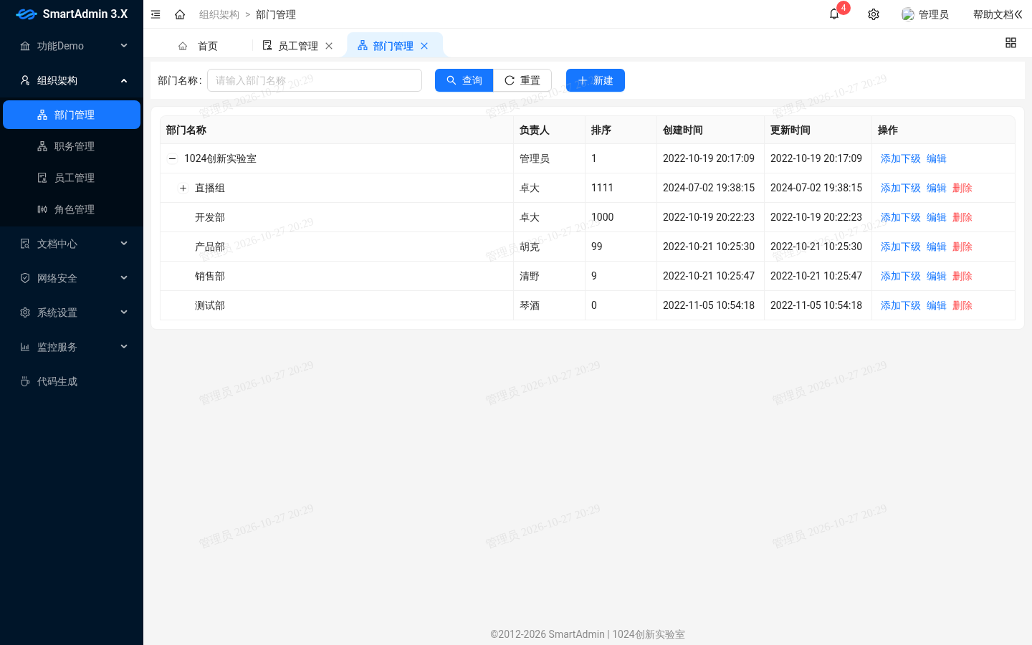Viewport: 1032px width, 645px height.
Task: Click the 管理员 user avatar
Action: 908,14
